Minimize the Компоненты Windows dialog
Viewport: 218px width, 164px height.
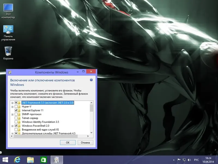78,72
